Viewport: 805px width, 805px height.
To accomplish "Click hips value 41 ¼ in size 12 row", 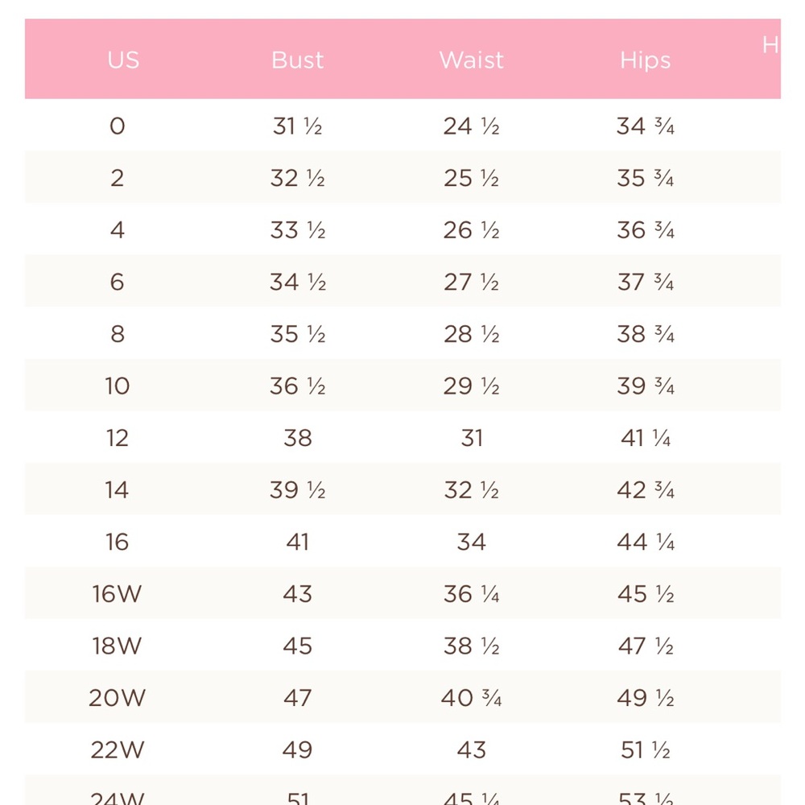I will coord(646,438).
